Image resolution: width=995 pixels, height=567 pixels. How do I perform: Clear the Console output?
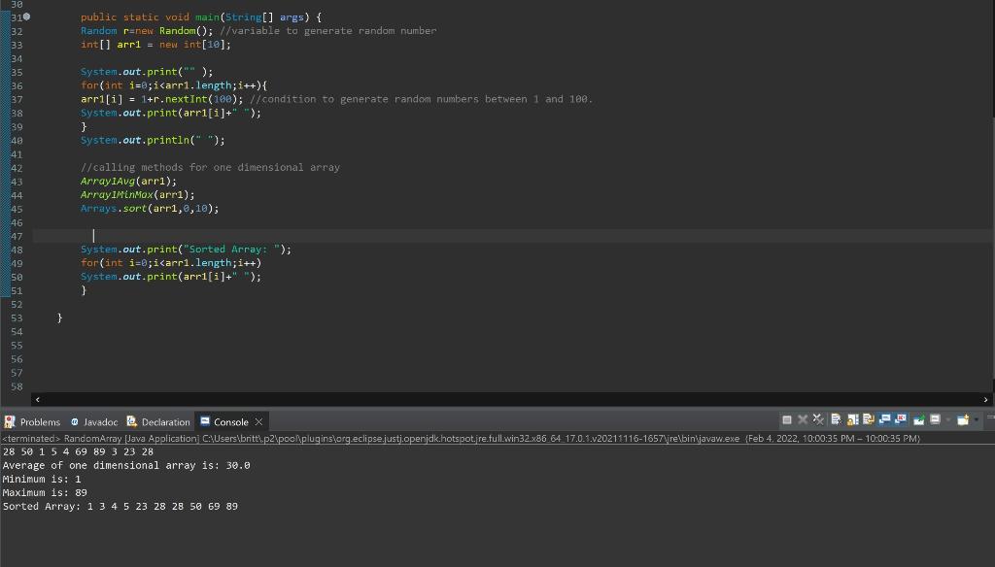click(835, 420)
